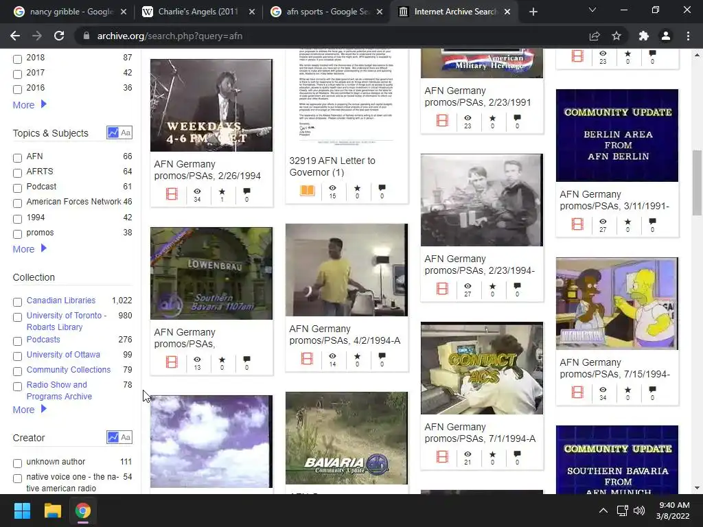Screen dimensions: 703x527
Task: Check the 2016 year filter
Action: [x=17, y=89]
